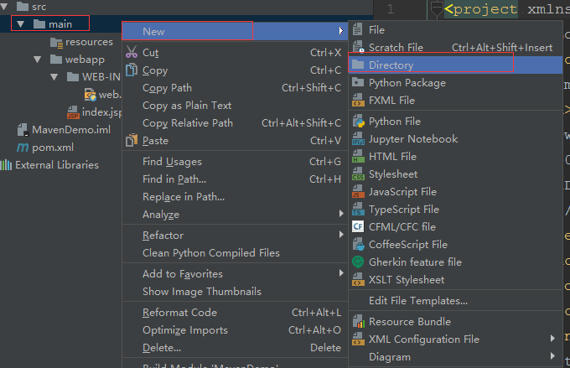Click the Cut scissors icon
The height and width of the screenshot is (368, 570).
pos(132,52)
